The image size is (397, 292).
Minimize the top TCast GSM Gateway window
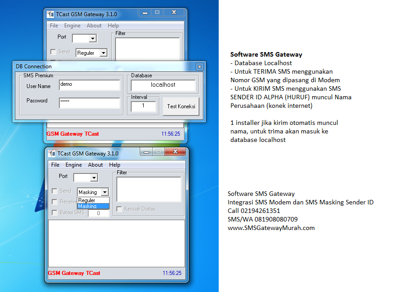[x=145, y=13]
